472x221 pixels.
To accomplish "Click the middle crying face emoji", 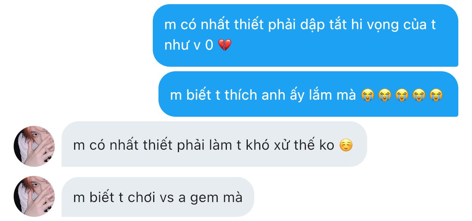I will click(x=401, y=95).
